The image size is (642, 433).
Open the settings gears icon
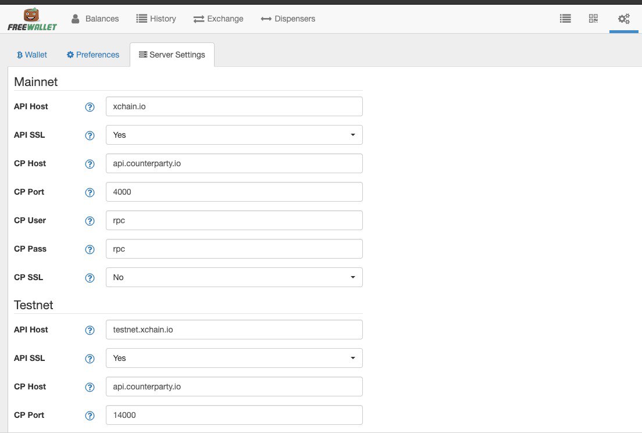point(623,19)
